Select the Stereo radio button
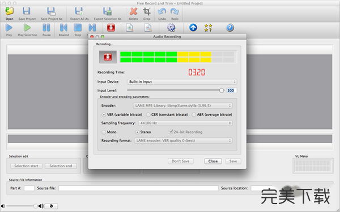This screenshot has height=212, width=340. 137,132
